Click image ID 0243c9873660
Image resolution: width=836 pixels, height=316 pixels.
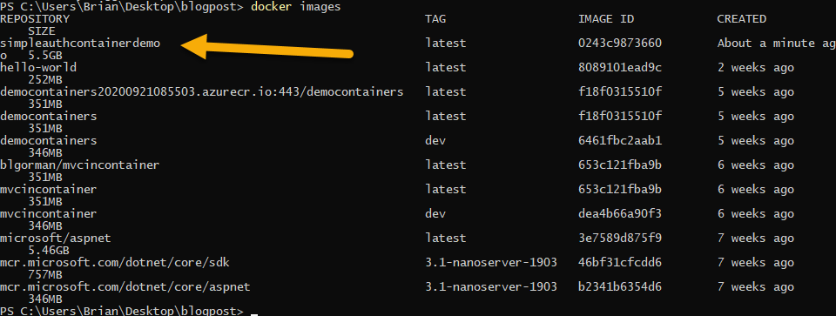tap(620, 44)
